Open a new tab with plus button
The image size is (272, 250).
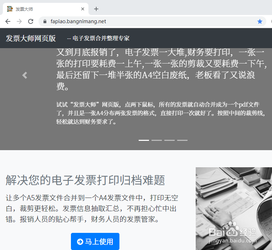[96, 9]
